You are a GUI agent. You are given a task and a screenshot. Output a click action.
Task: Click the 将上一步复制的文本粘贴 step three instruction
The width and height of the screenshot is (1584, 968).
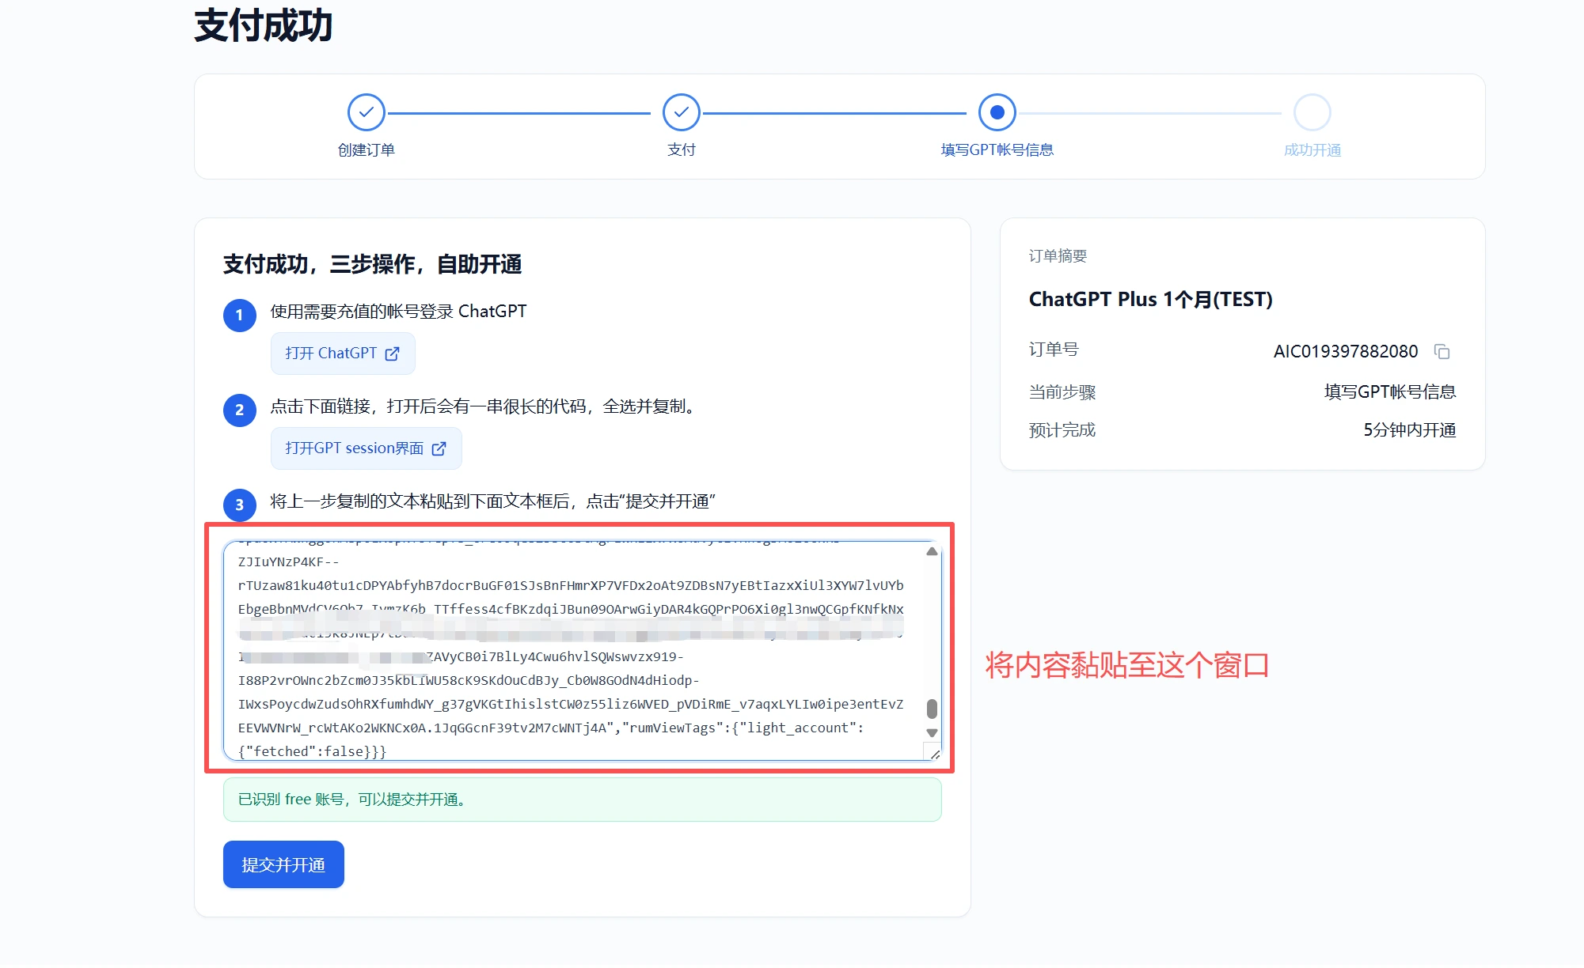point(492,501)
